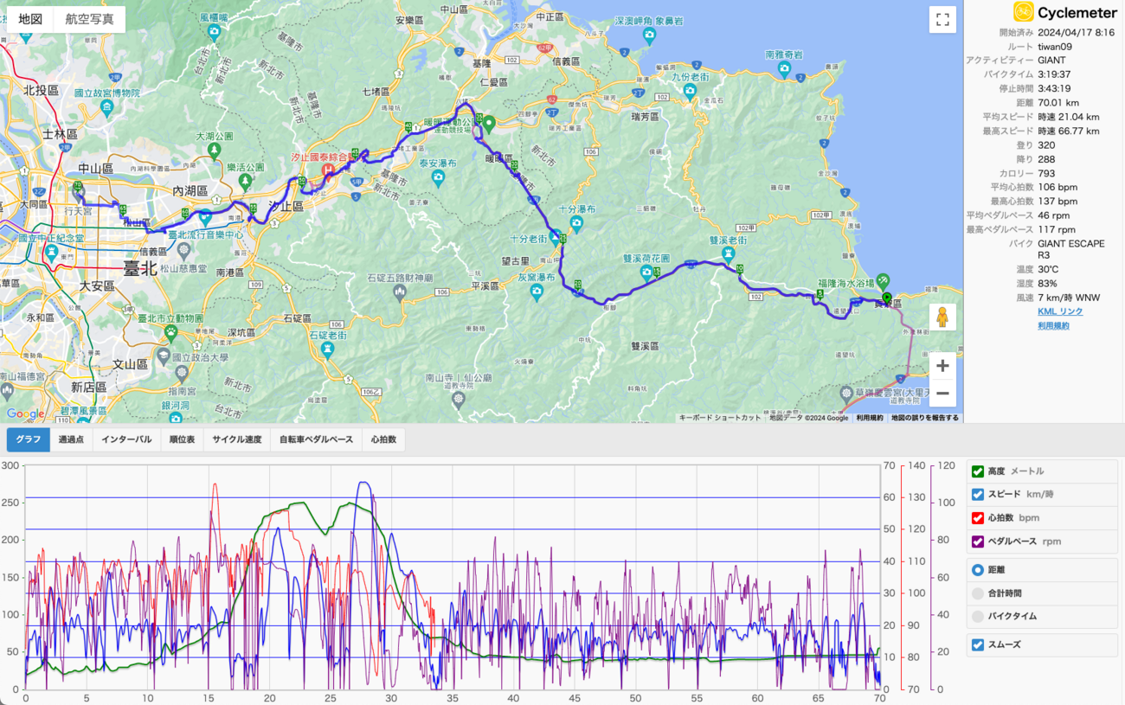Screen dimensions: 1125x705
Task: Uncheck the スムーズ smoothing checkbox
Action: click(978, 644)
